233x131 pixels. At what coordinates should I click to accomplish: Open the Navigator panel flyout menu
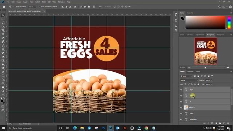point(231,35)
